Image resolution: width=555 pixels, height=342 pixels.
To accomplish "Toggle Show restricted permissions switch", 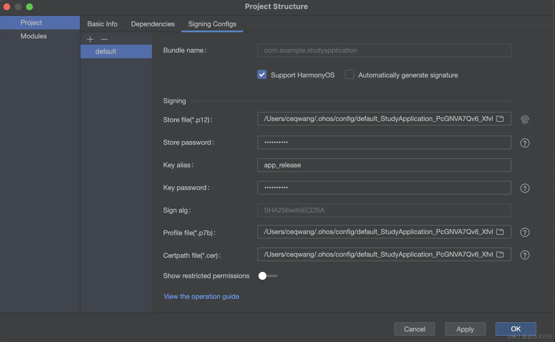I will (268, 276).
